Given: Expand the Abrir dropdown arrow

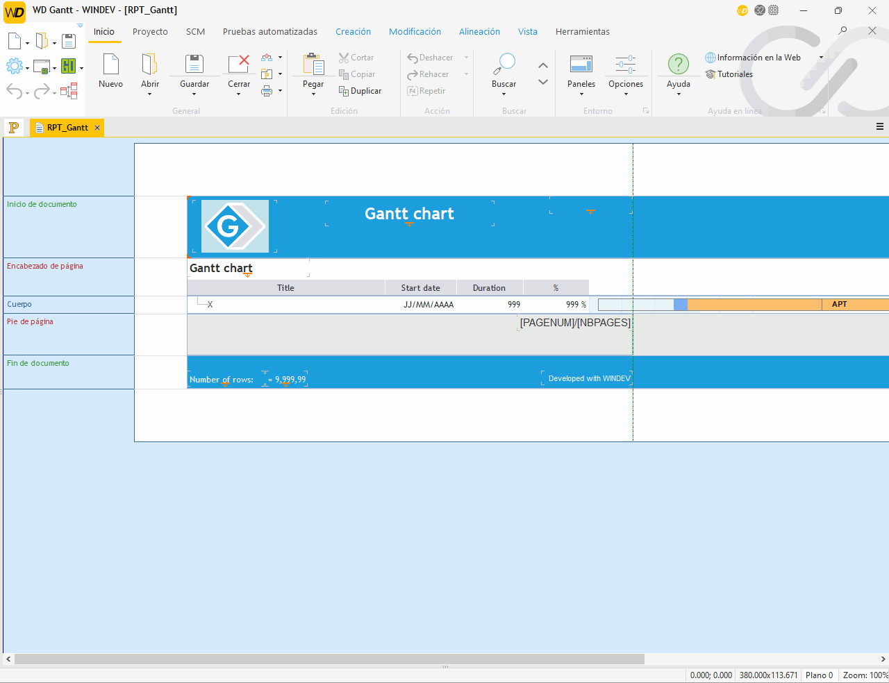Looking at the screenshot, I should pos(149,94).
